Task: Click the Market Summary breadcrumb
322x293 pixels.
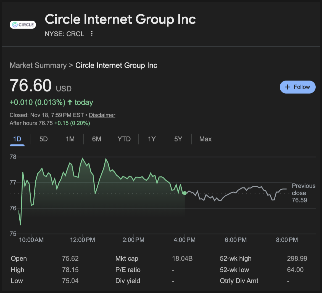Action: (x=38, y=65)
